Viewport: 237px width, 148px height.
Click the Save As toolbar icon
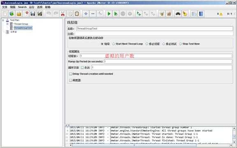point(40,14)
